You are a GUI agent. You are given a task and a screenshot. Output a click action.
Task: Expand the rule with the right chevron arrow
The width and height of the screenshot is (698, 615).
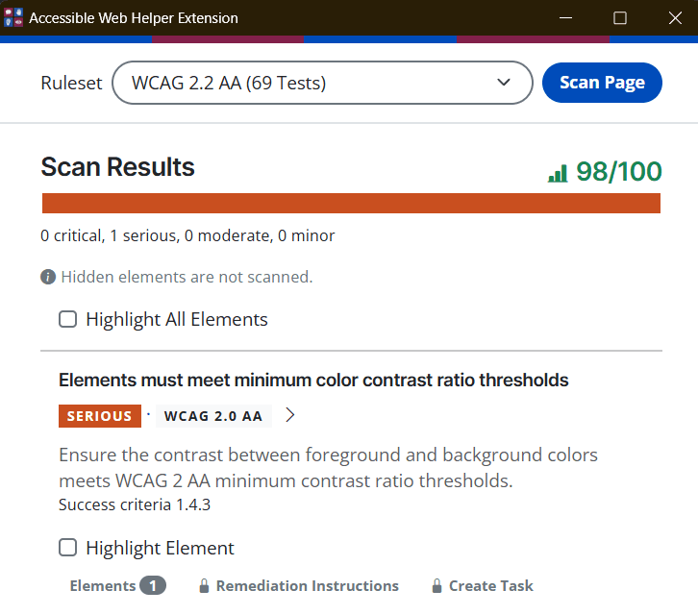tap(290, 415)
